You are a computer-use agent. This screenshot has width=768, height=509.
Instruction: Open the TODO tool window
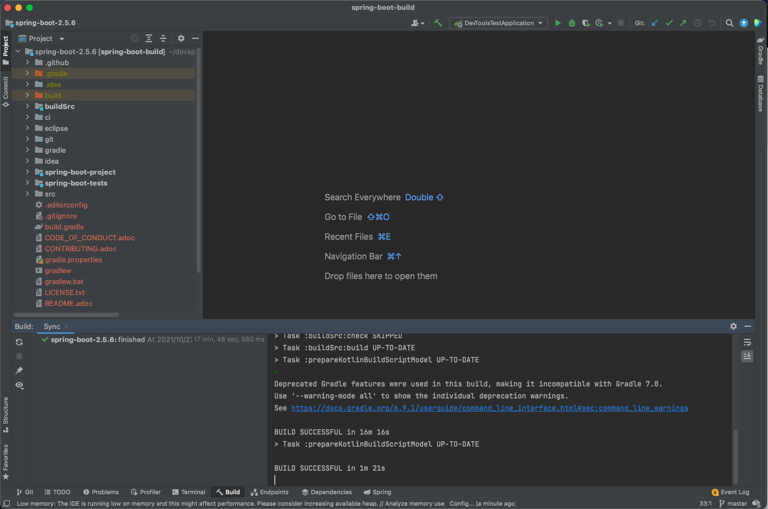click(57, 492)
